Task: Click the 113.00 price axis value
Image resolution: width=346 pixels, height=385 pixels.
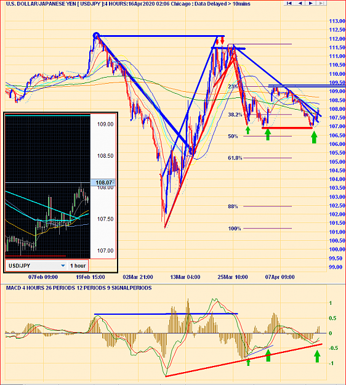Action: [x=337, y=21]
